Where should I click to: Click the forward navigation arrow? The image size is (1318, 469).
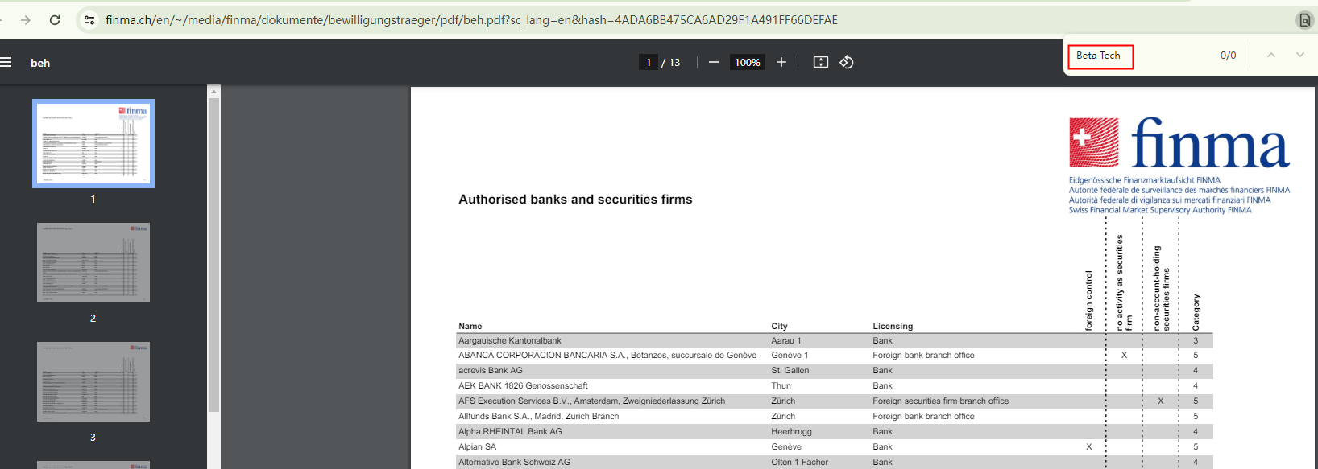pyautogui.click(x=26, y=20)
